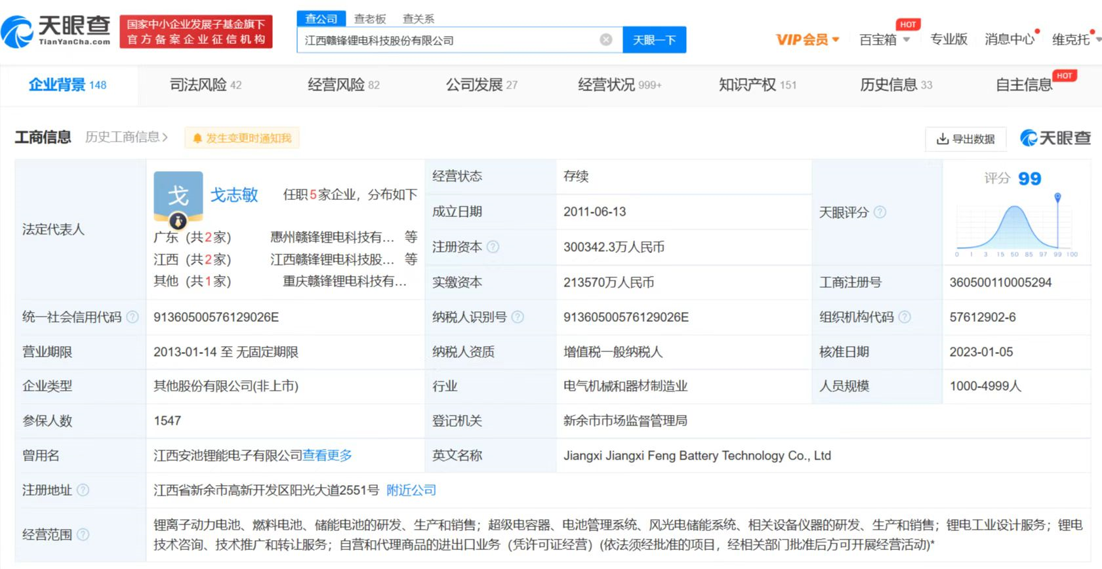Click the 天眼一下 search button

tap(654, 40)
